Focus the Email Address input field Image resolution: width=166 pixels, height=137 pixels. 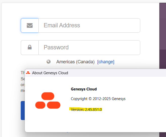tap(89, 25)
